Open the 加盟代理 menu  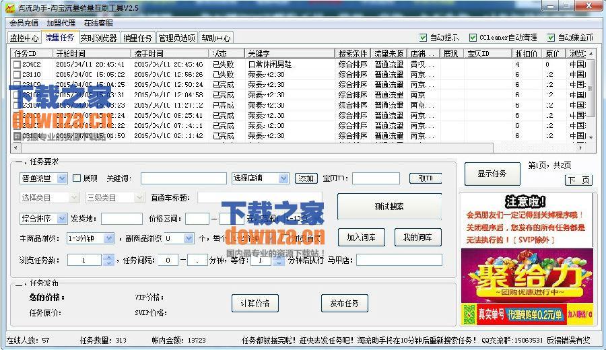pos(61,23)
